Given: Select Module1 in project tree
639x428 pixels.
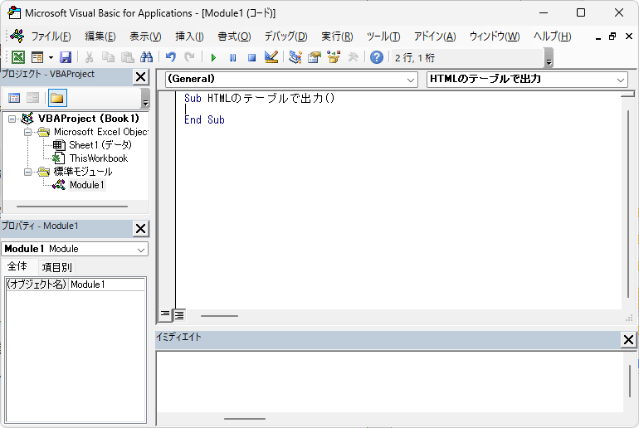Looking at the screenshot, I should coord(87,185).
